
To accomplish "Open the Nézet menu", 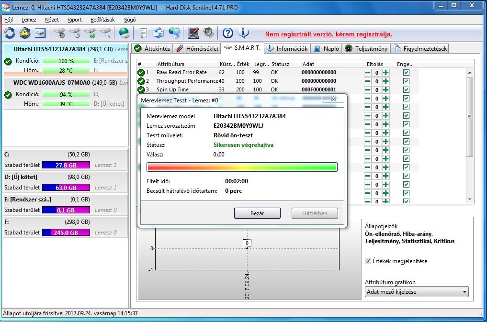I will click(x=52, y=20).
